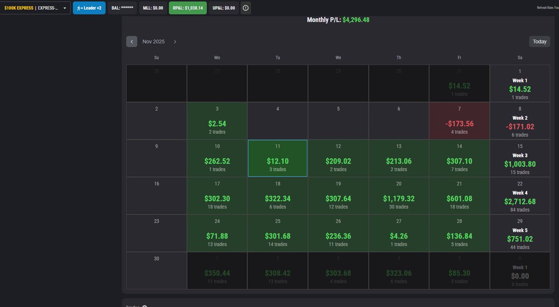Select the Sunday November 9 cell
The width and height of the screenshot is (559, 307).
[157, 158]
